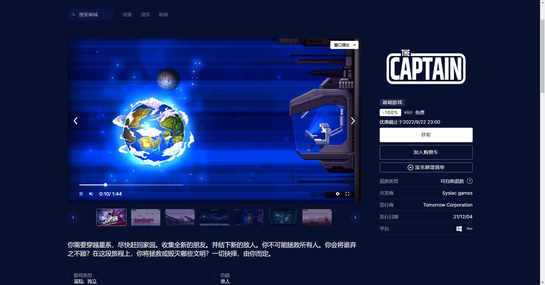The width and height of the screenshot is (545, 285).
Task: Show previous media with left arrow on video
Action: [76, 121]
